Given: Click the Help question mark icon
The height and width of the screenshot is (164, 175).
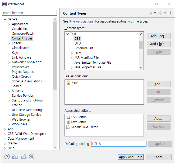Looking at the screenshot, I should click(x=7, y=157).
